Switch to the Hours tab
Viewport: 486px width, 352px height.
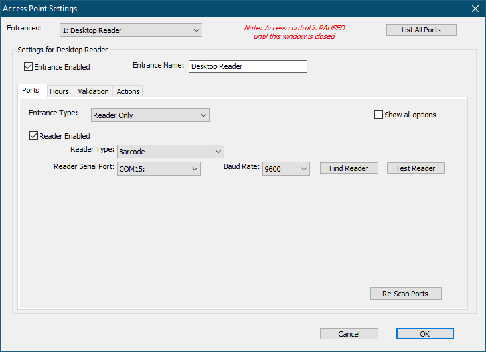click(59, 91)
